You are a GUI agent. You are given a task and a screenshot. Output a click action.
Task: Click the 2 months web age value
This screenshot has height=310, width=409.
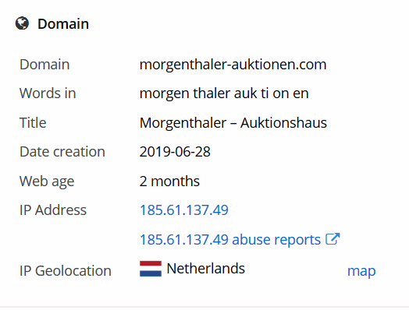tap(169, 181)
